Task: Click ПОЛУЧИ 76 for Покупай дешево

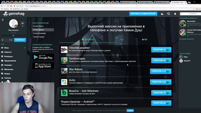Action: [161, 50]
